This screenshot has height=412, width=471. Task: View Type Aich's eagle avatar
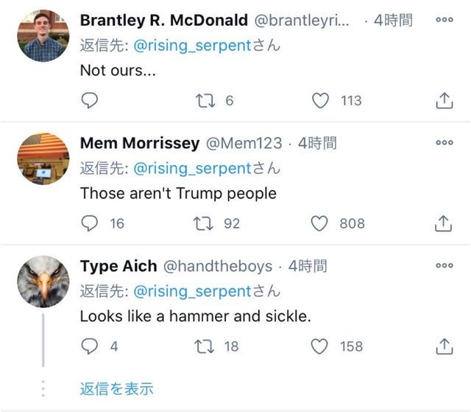point(43,281)
